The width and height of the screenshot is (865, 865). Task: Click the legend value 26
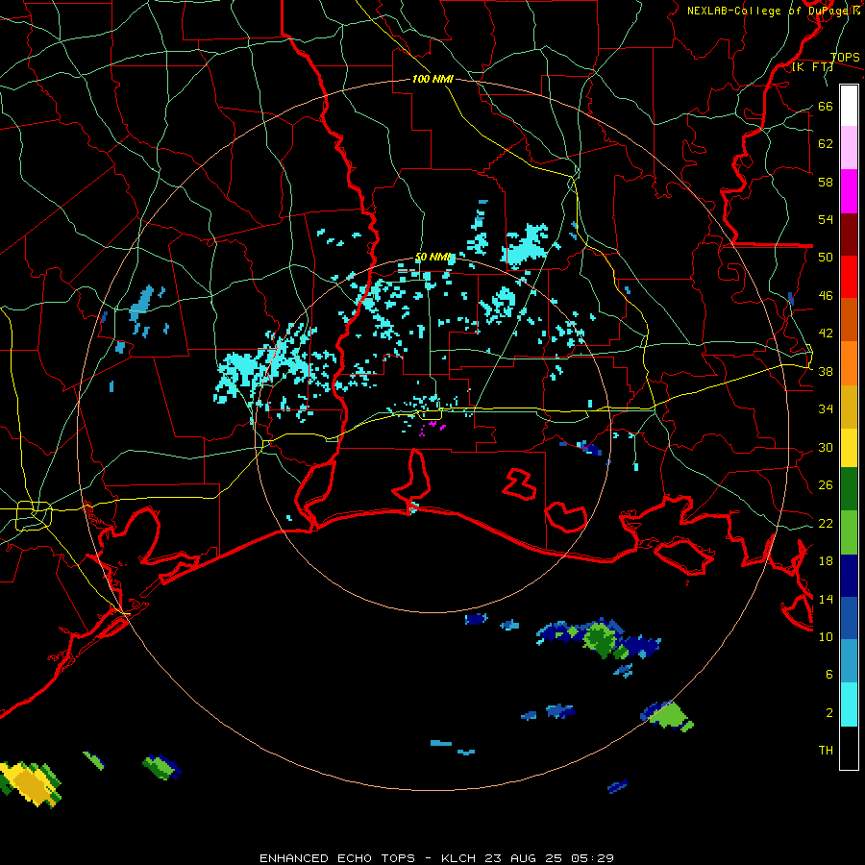click(826, 485)
